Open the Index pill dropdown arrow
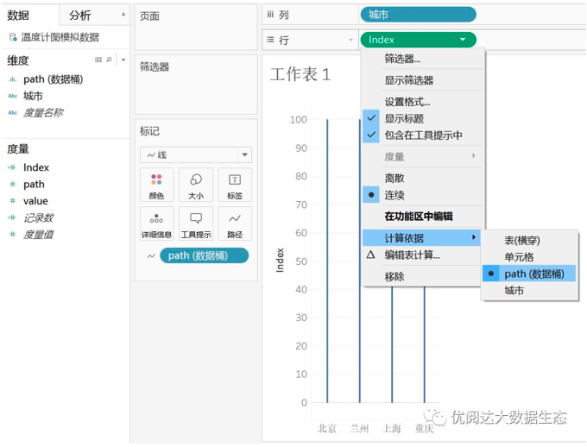Viewport: 587px width, 447px height. [x=463, y=40]
